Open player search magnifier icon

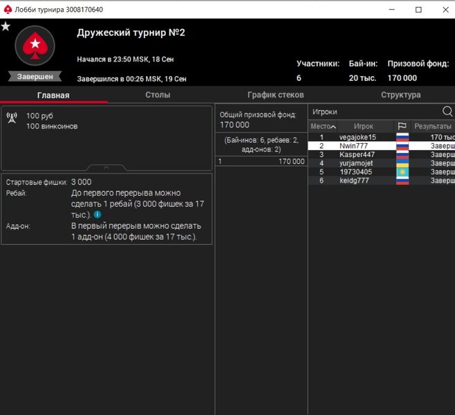[447, 111]
